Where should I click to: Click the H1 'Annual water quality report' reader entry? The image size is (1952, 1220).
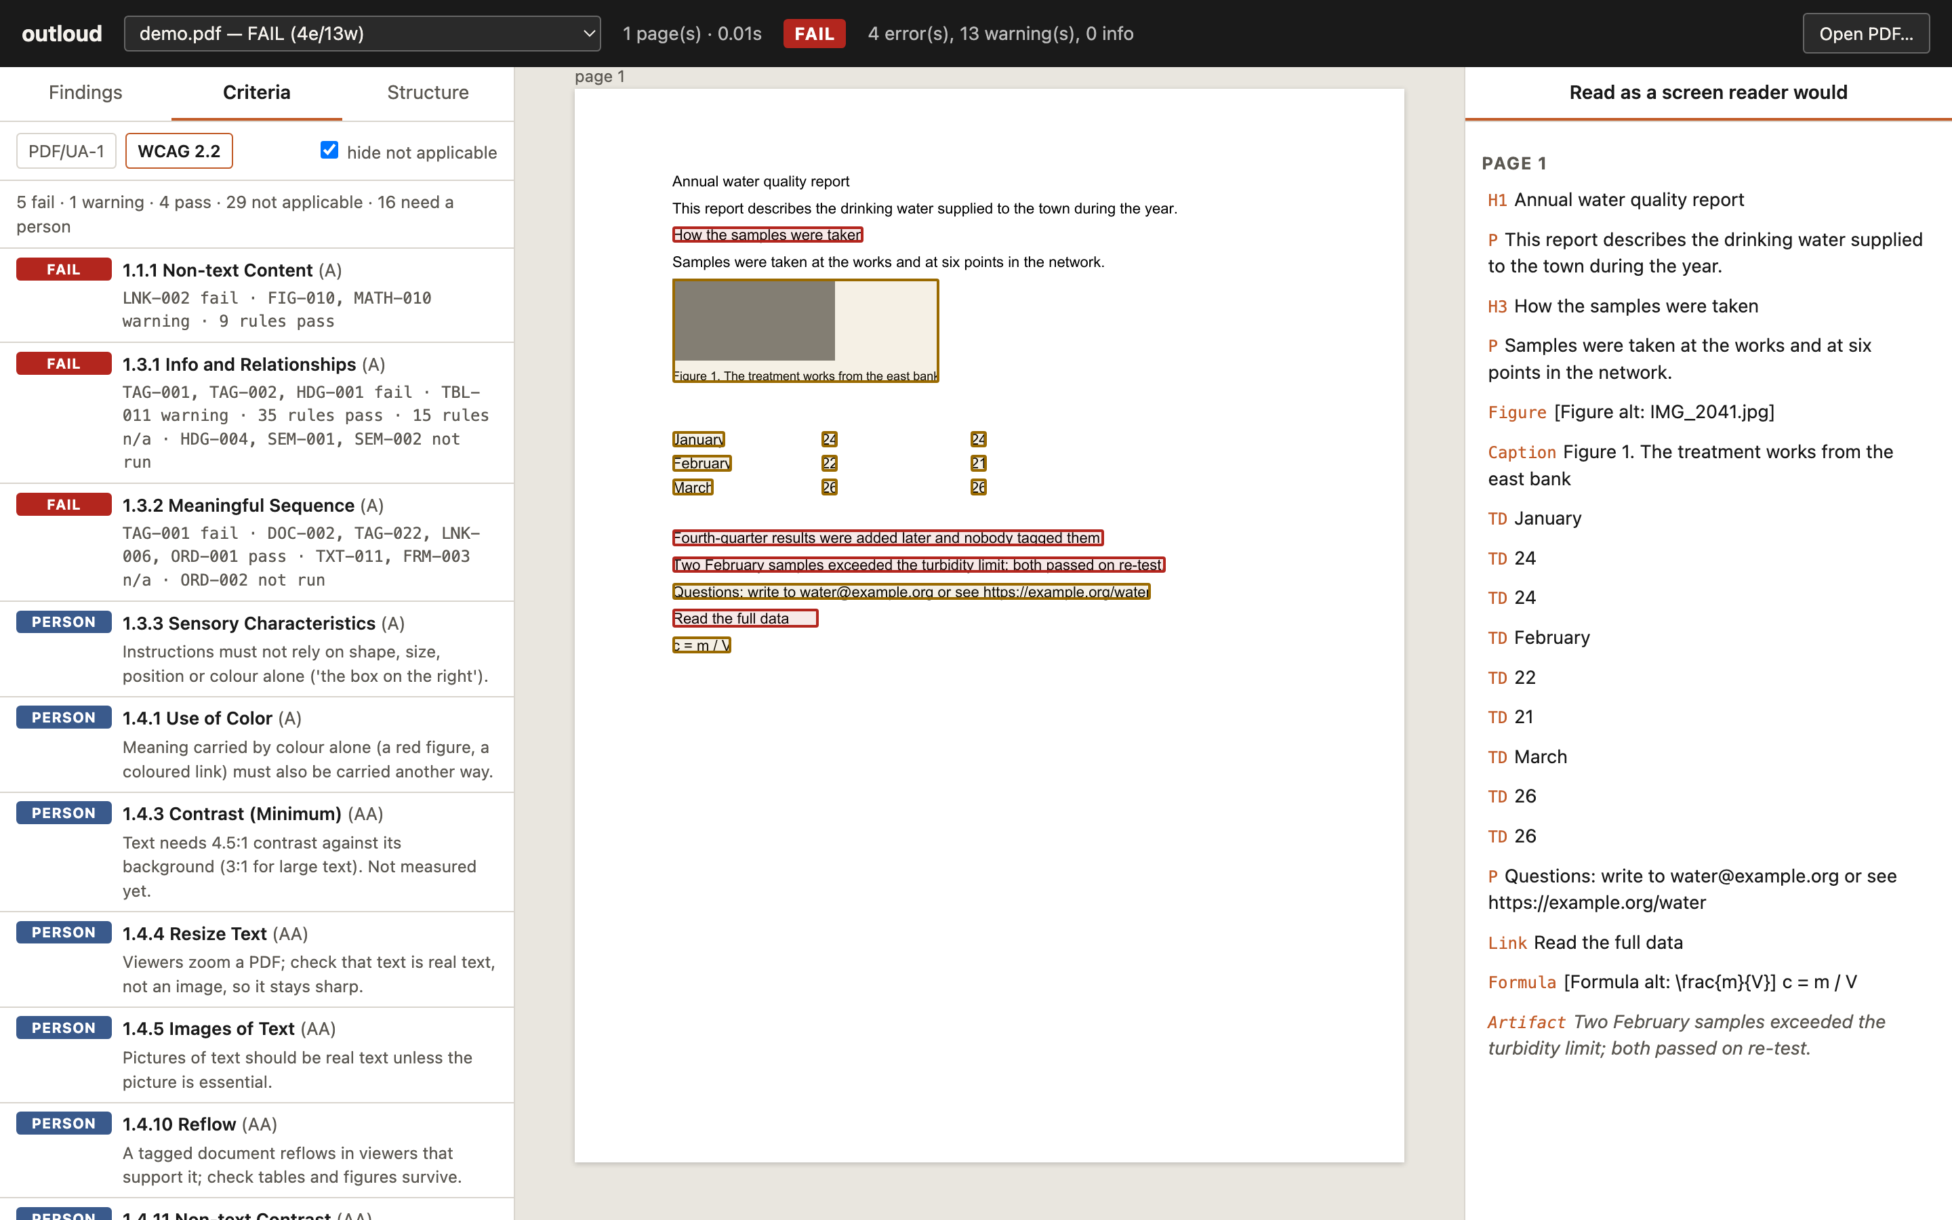tap(1616, 199)
